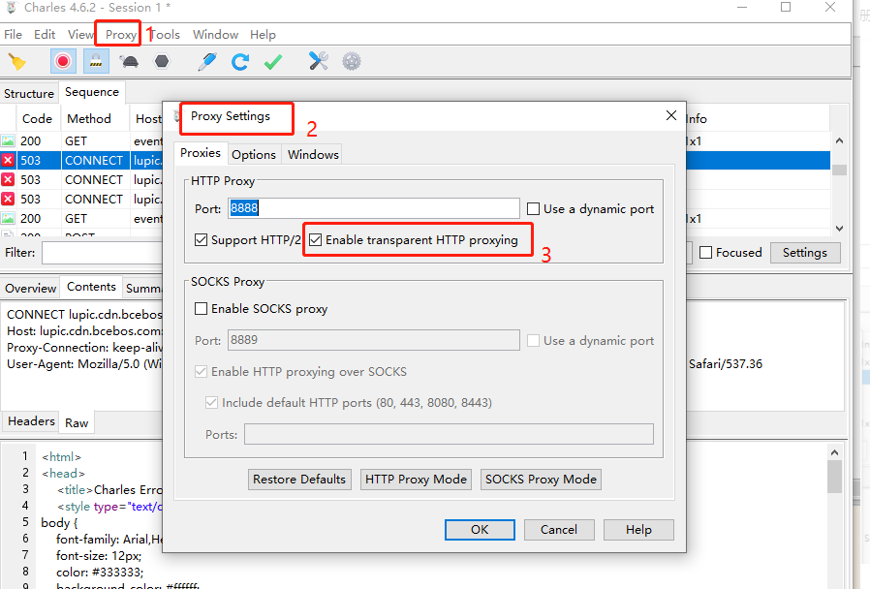Viewport: 870px width, 589px height.
Task: Select the third 503 CONNECT row method cell
Action: [94, 200]
